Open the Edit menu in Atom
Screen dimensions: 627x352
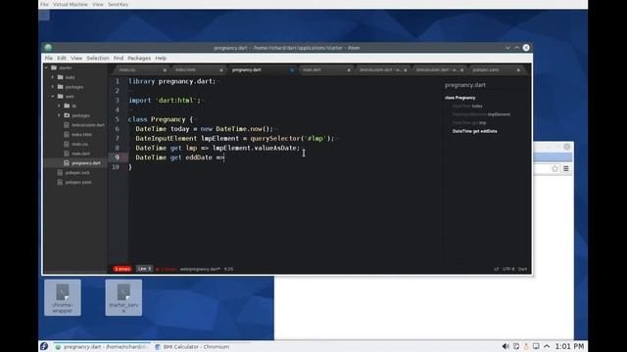(x=62, y=59)
